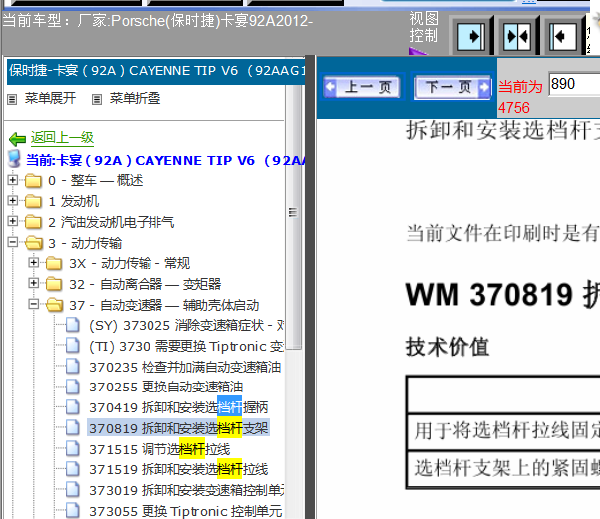Image resolution: width=600 pixels, height=519 pixels.
Task: Open (SY) 373025 消除变速箱症状 entry
Action: [x=186, y=325]
